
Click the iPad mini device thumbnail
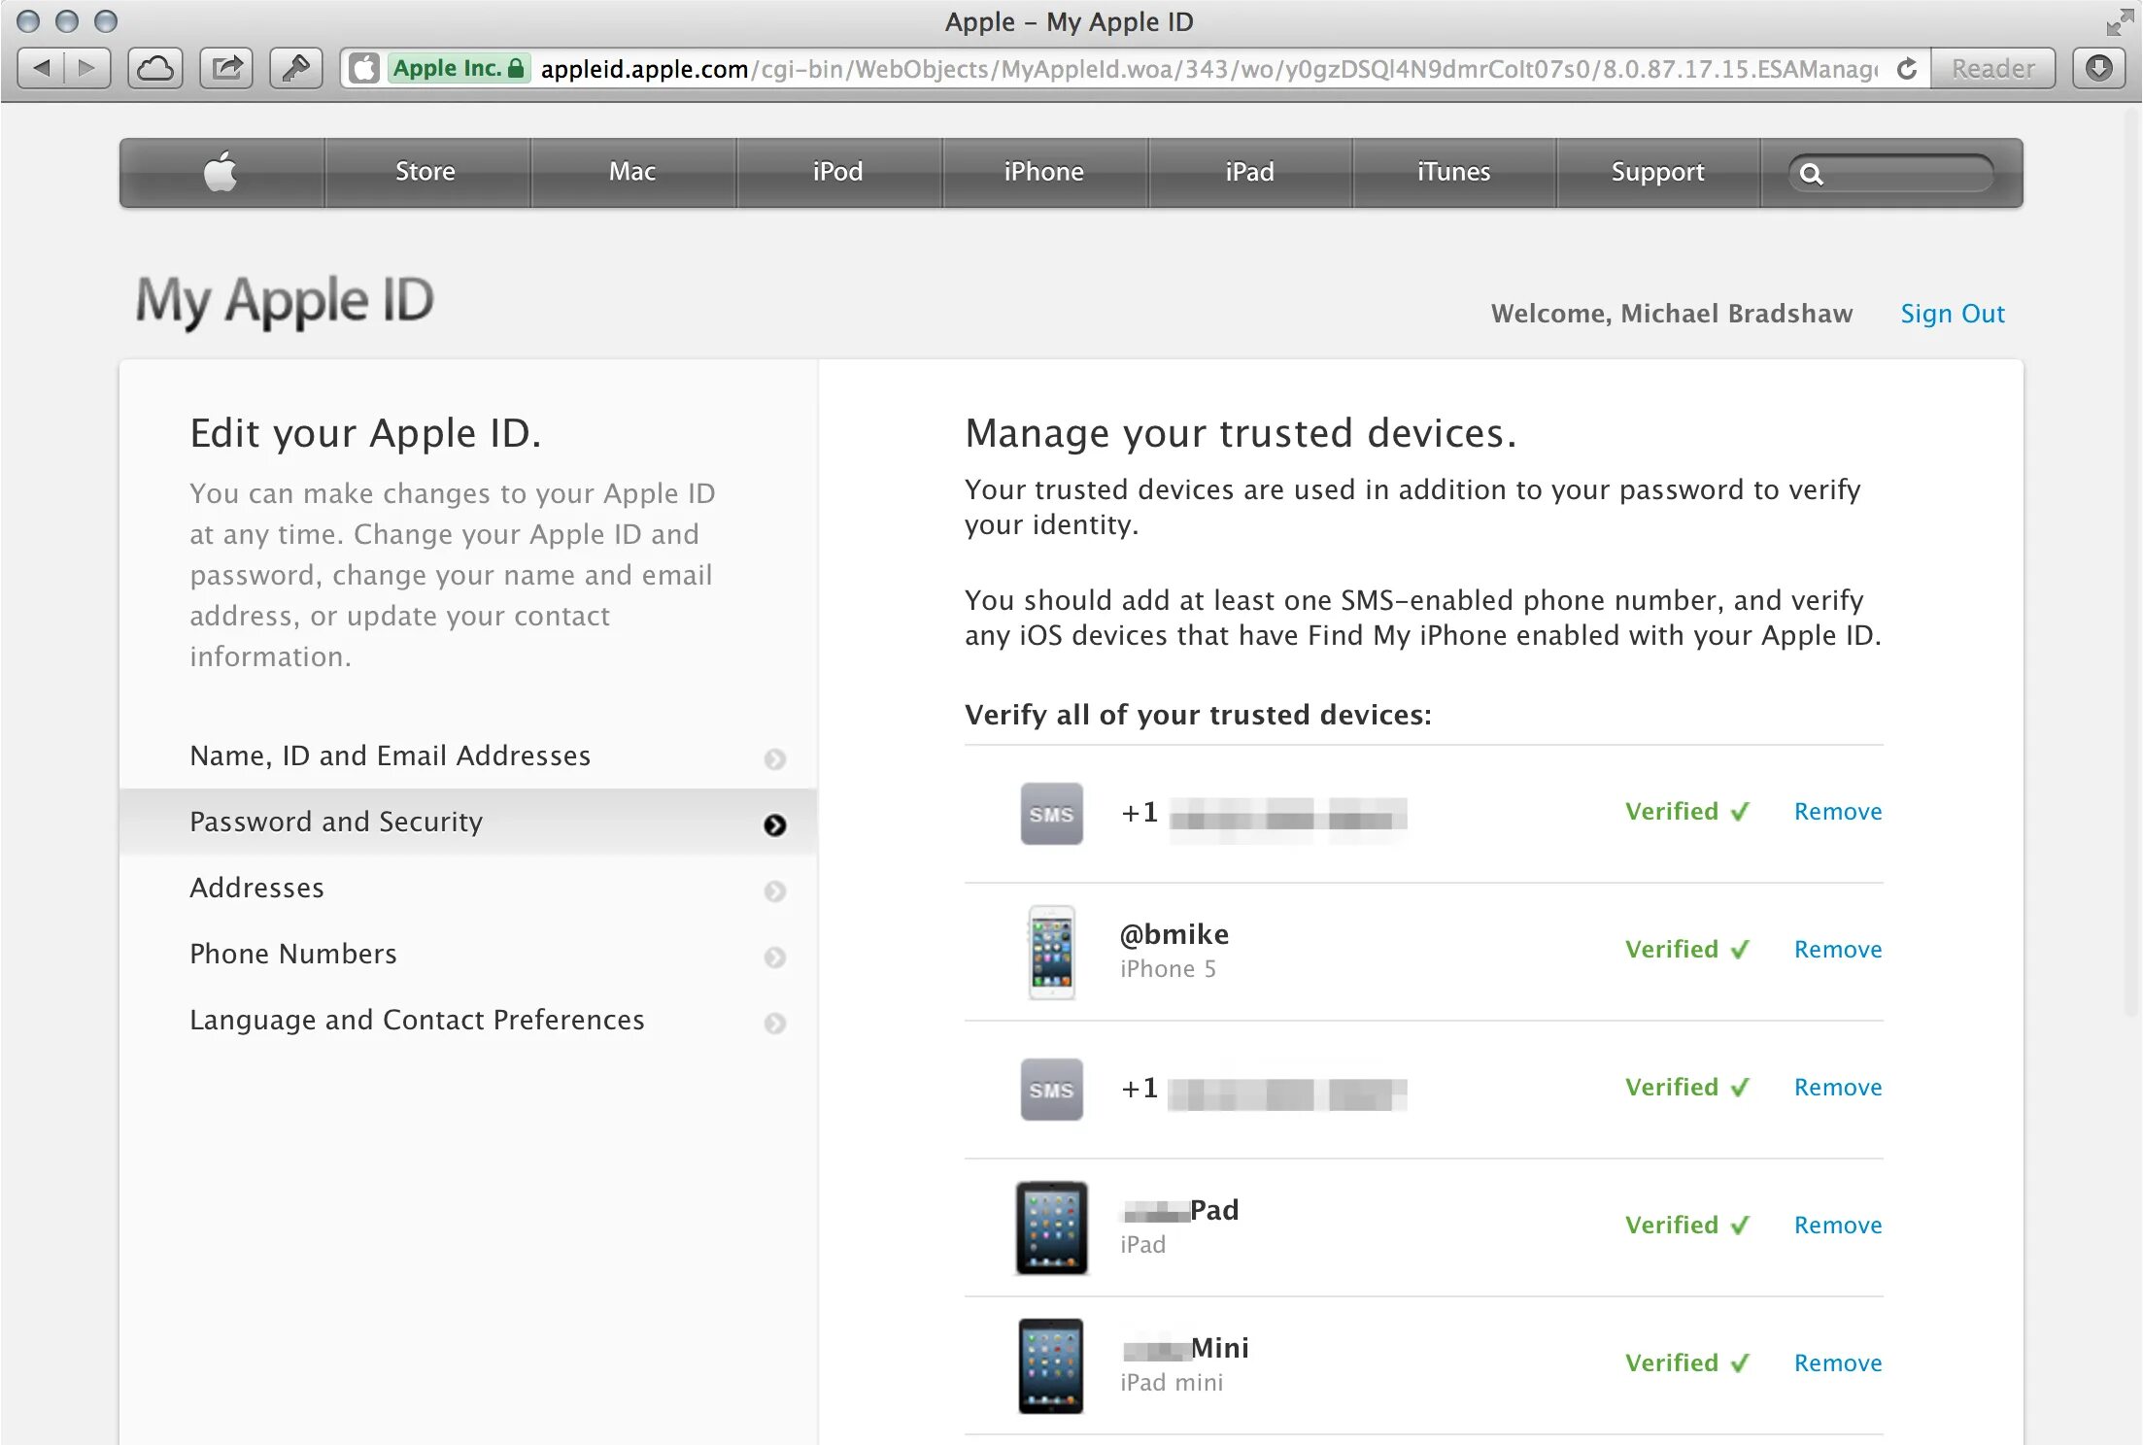(1051, 1365)
